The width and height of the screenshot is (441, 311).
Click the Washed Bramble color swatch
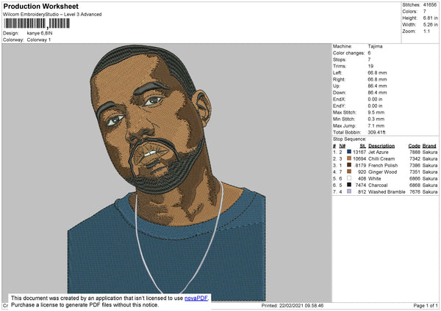tap(349, 191)
